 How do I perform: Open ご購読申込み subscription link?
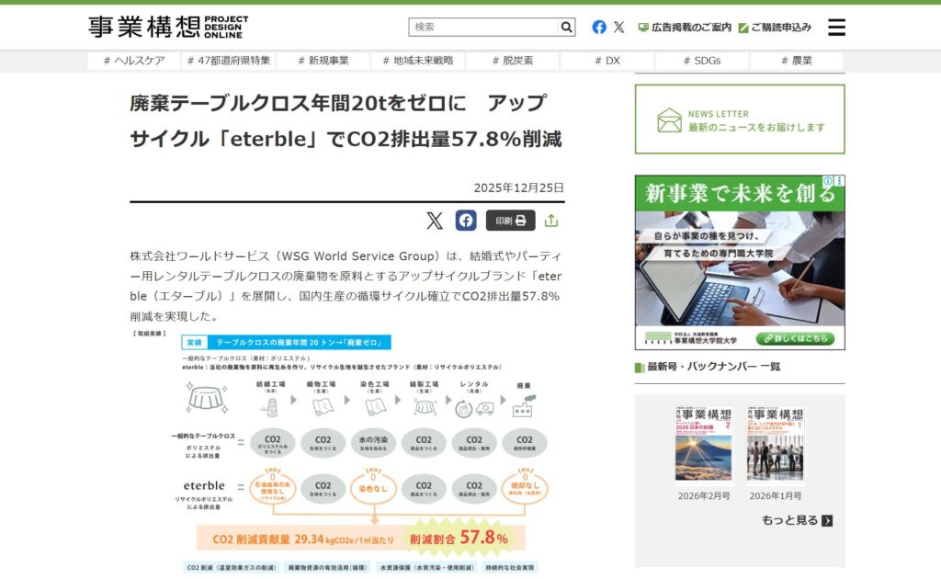coord(775,28)
